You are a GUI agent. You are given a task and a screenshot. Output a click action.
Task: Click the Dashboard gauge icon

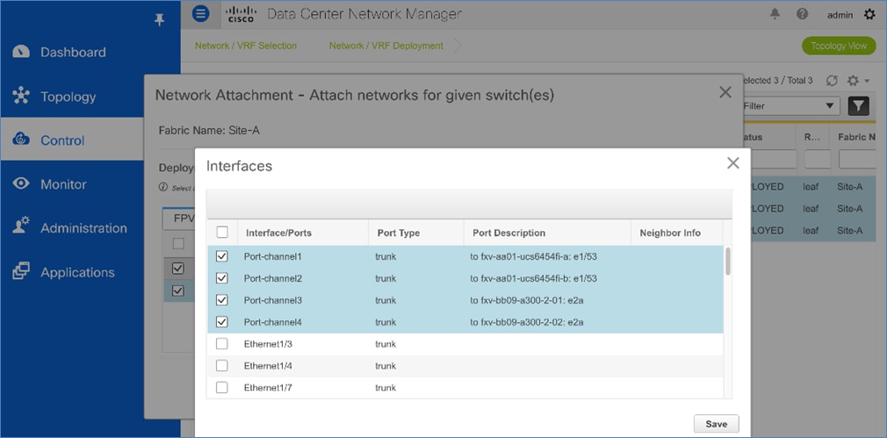point(21,52)
